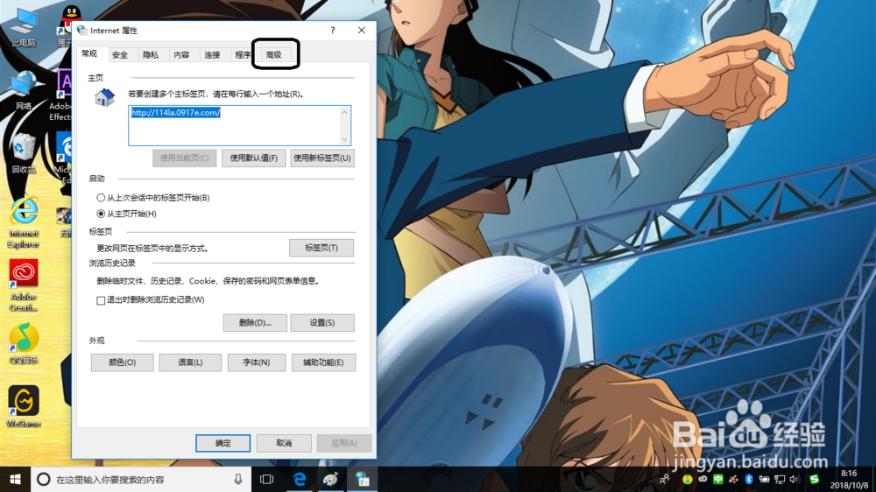This screenshot has height=492, width=876.
Task: Click the green 中 input method tray icon
Action: coord(718,479)
